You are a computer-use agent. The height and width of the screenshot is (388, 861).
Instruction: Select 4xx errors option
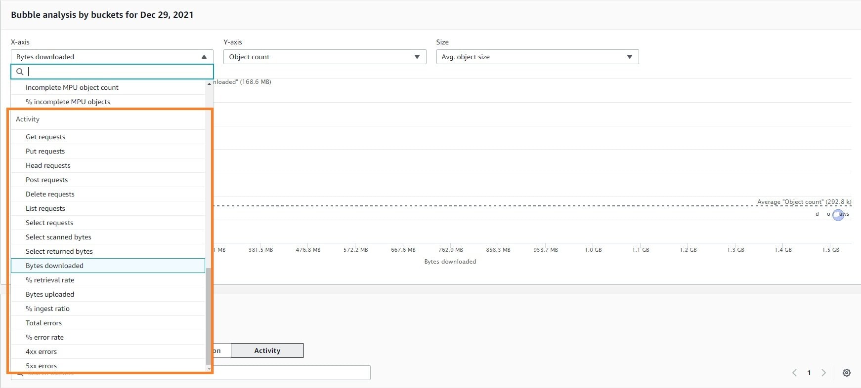tap(41, 351)
